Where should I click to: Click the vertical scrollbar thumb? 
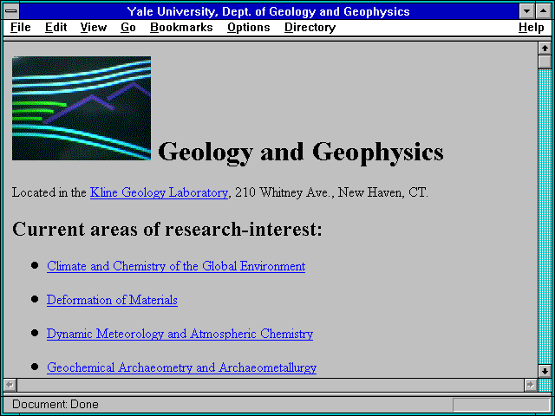click(x=545, y=62)
